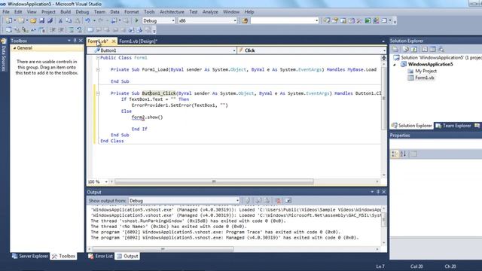The height and width of the screenshot is (271, 482).
Task: Click the Alphabetical sort icon in Properties
Action: 404,154
